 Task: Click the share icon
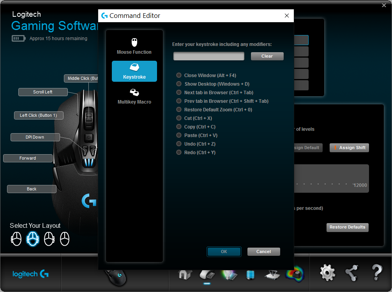pyautogui.click(x=352, y=273)
